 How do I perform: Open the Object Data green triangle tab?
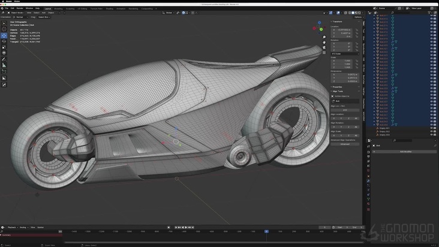(x=368, y=199)
